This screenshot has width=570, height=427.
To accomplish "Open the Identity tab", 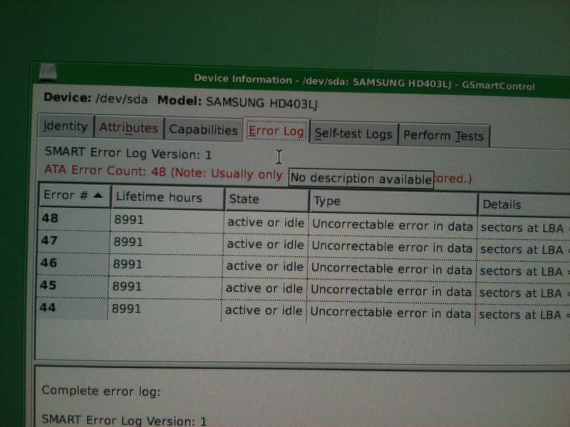I will (x=66, y=126).
